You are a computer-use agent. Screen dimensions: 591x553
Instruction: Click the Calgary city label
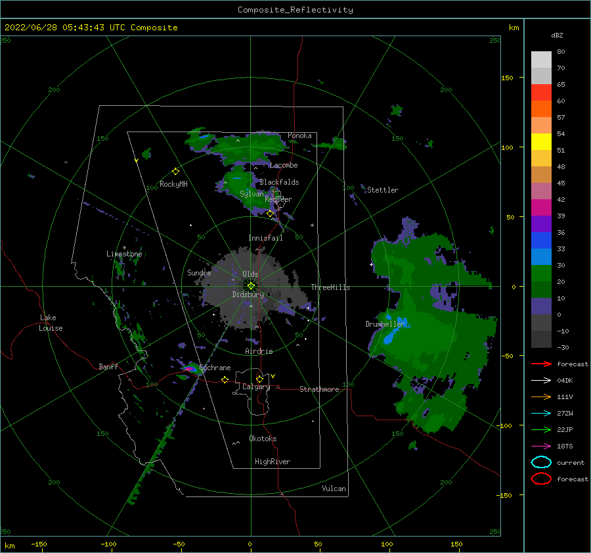(x=256, y=387)
